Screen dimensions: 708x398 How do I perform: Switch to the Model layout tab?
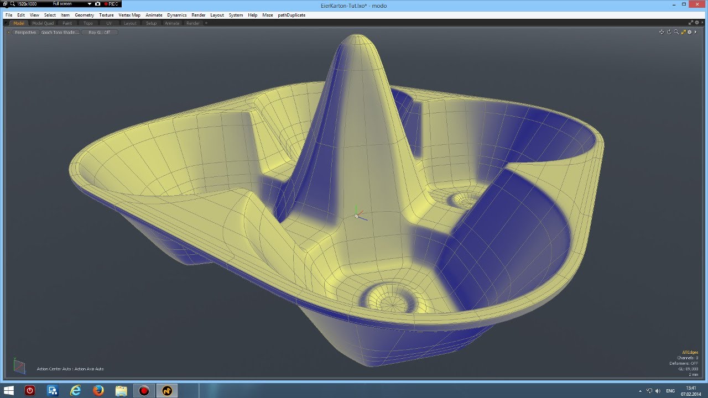tap(18, 23)
